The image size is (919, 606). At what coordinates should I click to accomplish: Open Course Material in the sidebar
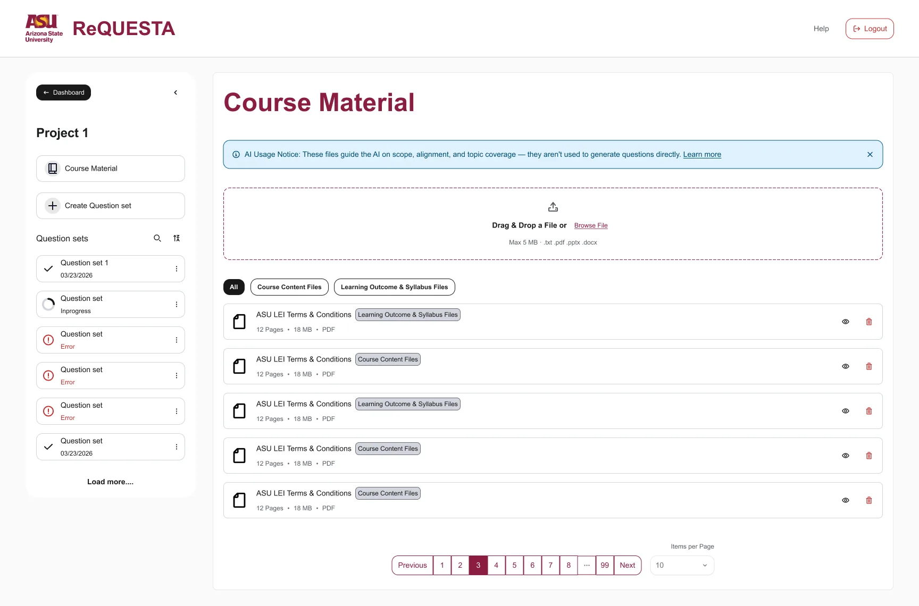[x=111, y=169]
